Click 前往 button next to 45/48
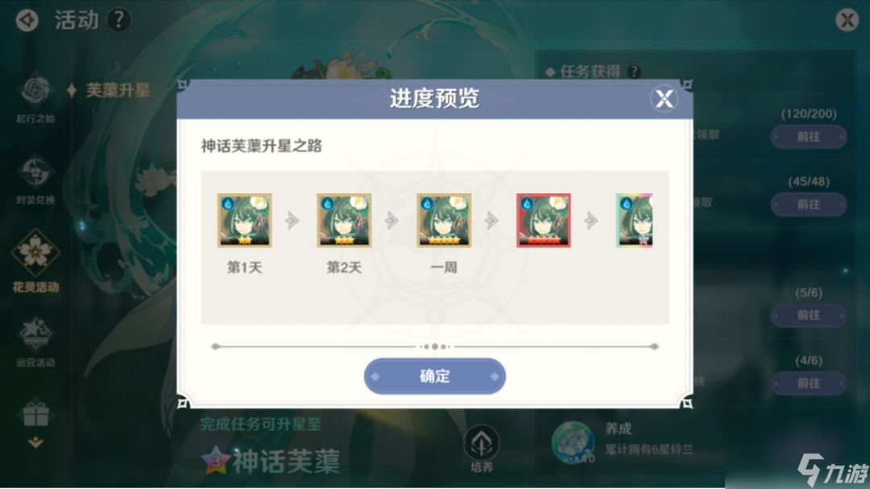 point(809,204)
